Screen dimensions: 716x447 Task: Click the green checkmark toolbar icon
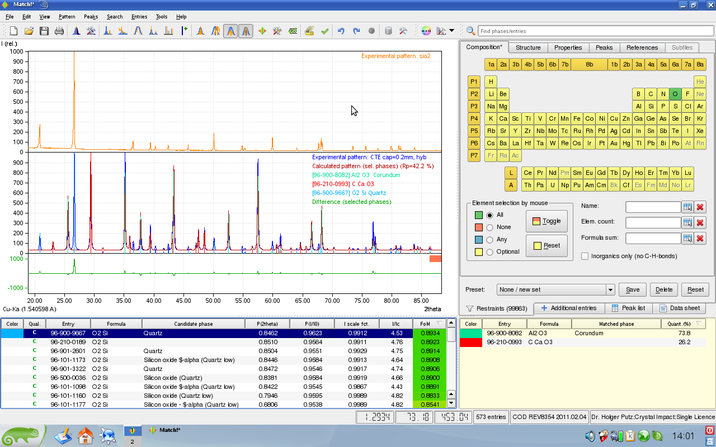pos(324,31)
